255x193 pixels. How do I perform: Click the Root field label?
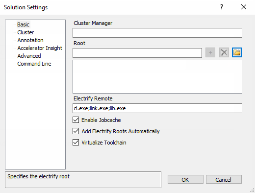79,43
